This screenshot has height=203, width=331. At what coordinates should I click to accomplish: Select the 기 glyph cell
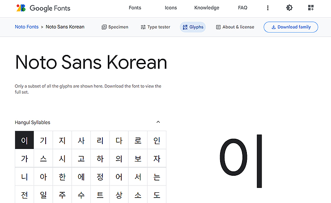coord(43,140)
